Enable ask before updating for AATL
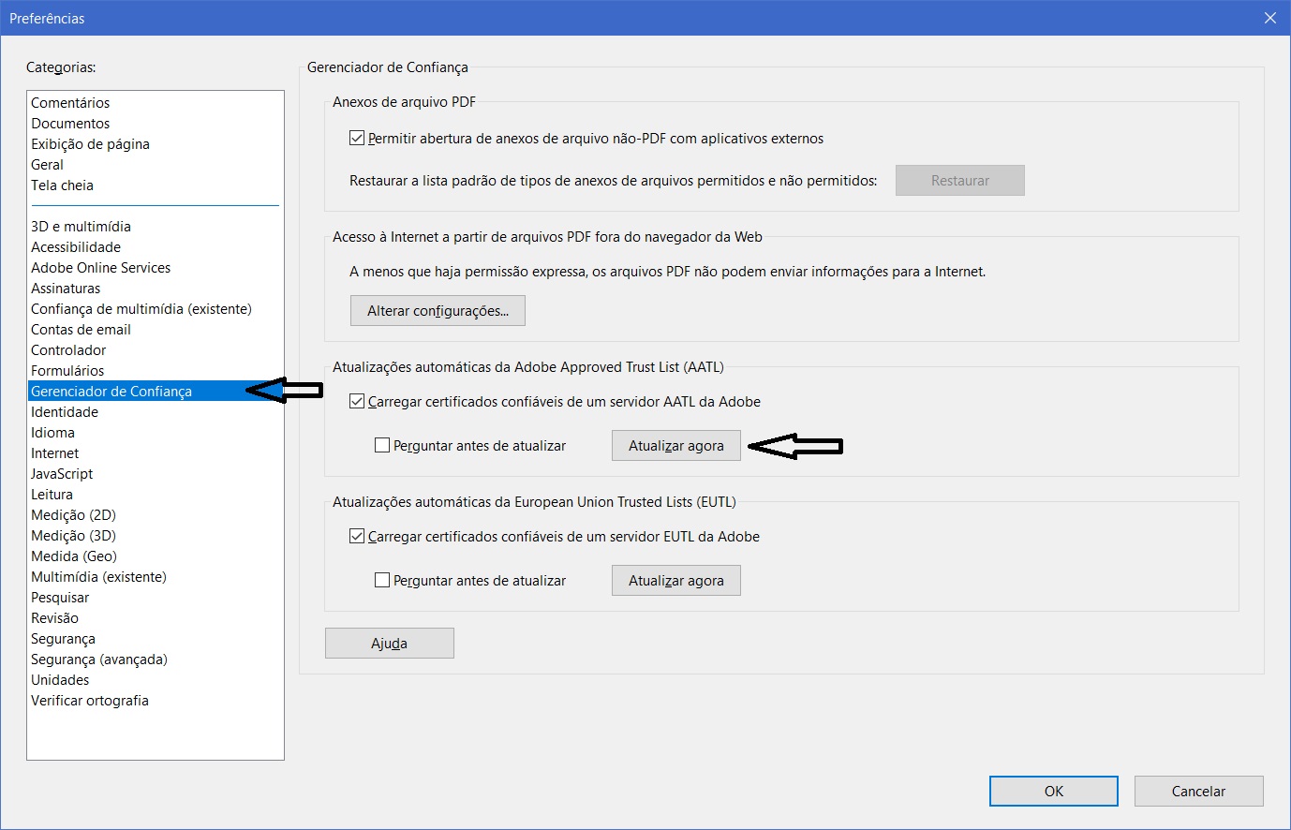The width and height of the screenshot is (1291, 830). point(382,445)
